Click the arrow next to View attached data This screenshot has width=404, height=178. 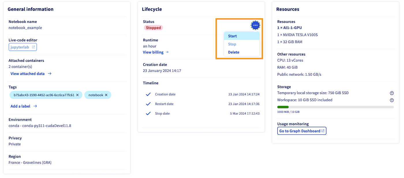[x=50, y=74]
